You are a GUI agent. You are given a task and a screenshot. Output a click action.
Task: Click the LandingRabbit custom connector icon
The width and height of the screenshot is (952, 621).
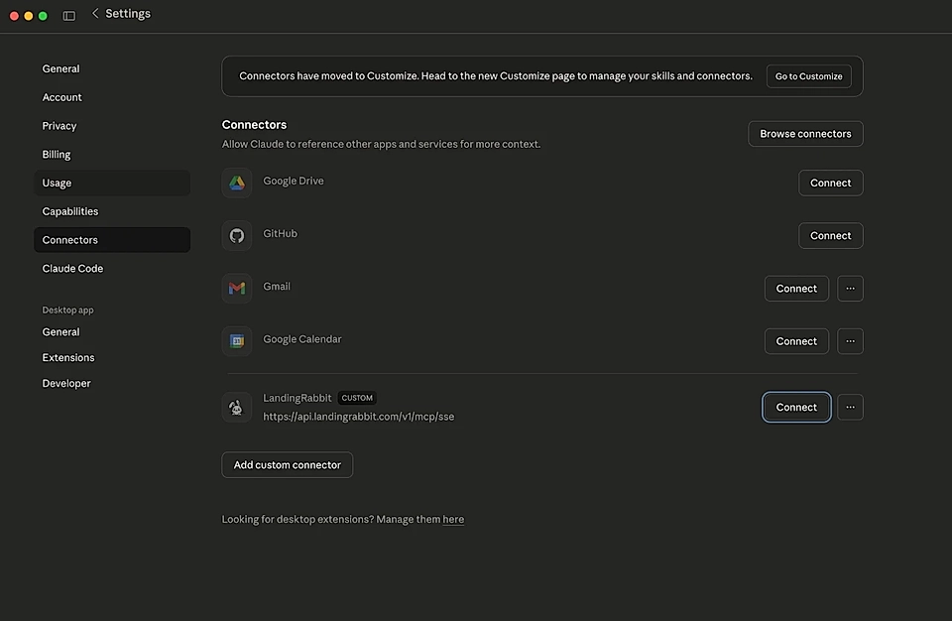coord(237,407)
